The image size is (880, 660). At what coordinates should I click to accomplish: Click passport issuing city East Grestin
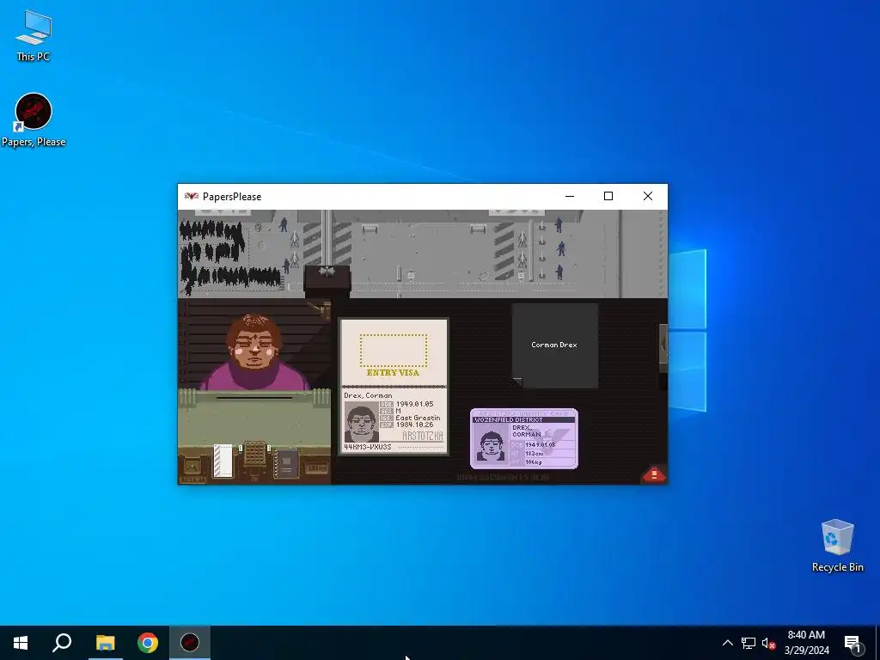[419, 418]
